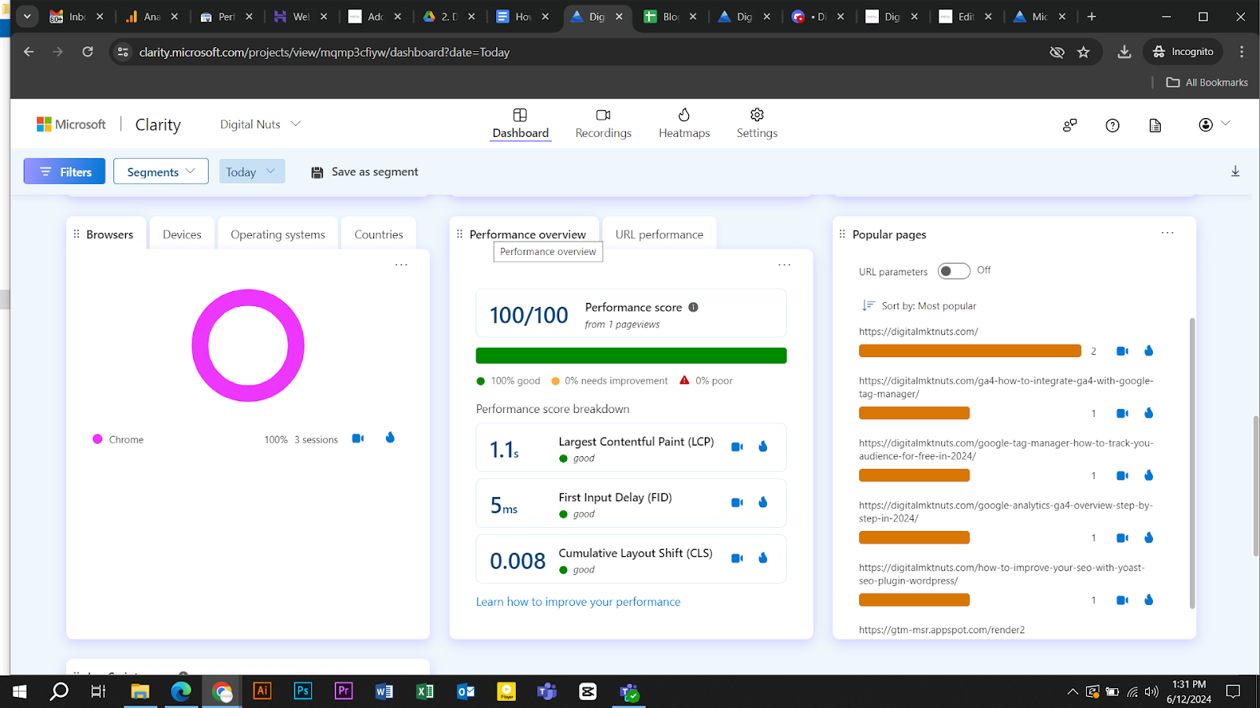Download dashboard using the download arrow icon
Screen dimensions: 1260x708
point(1235,171)
